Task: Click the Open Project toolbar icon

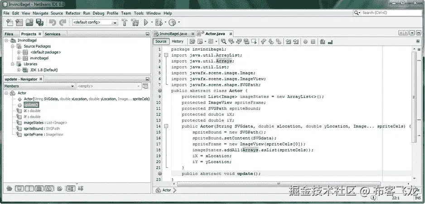Action: point(29,23)
